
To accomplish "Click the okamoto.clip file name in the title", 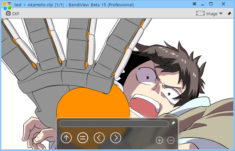I will pos(41,5).
